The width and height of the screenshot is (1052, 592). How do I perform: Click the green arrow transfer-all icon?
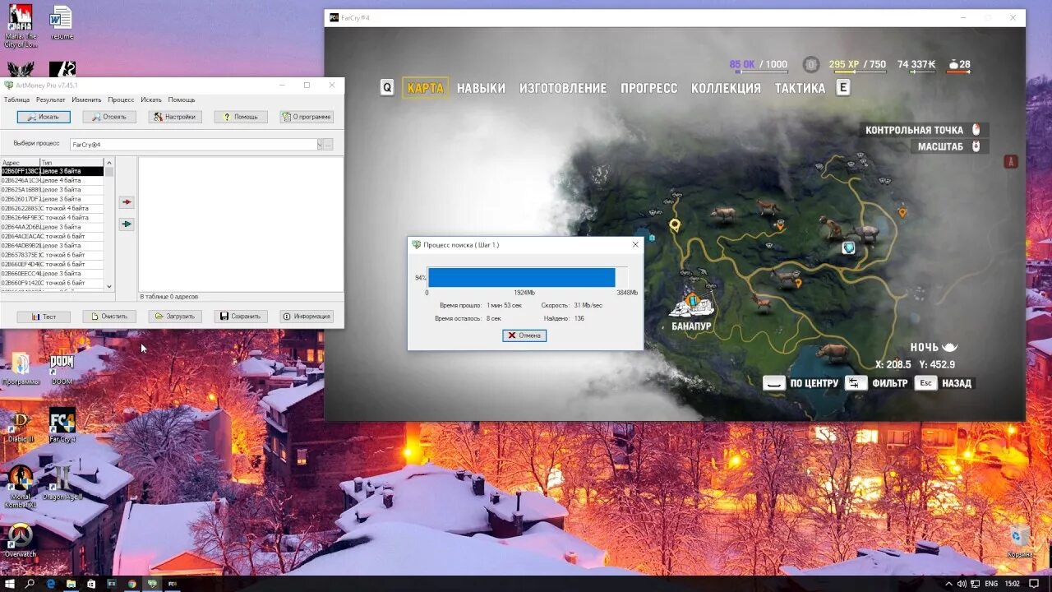point(126,224)
